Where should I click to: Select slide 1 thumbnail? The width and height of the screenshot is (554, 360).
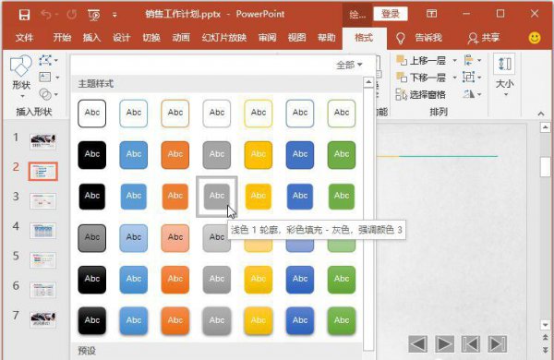tap(42, 141)
